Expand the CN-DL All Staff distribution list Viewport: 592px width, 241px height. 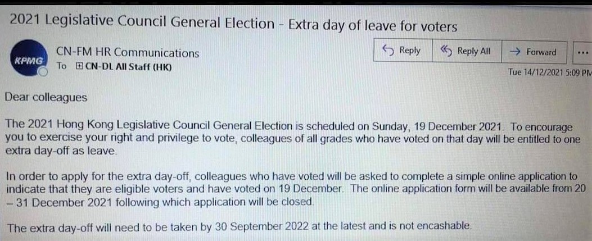79,67
